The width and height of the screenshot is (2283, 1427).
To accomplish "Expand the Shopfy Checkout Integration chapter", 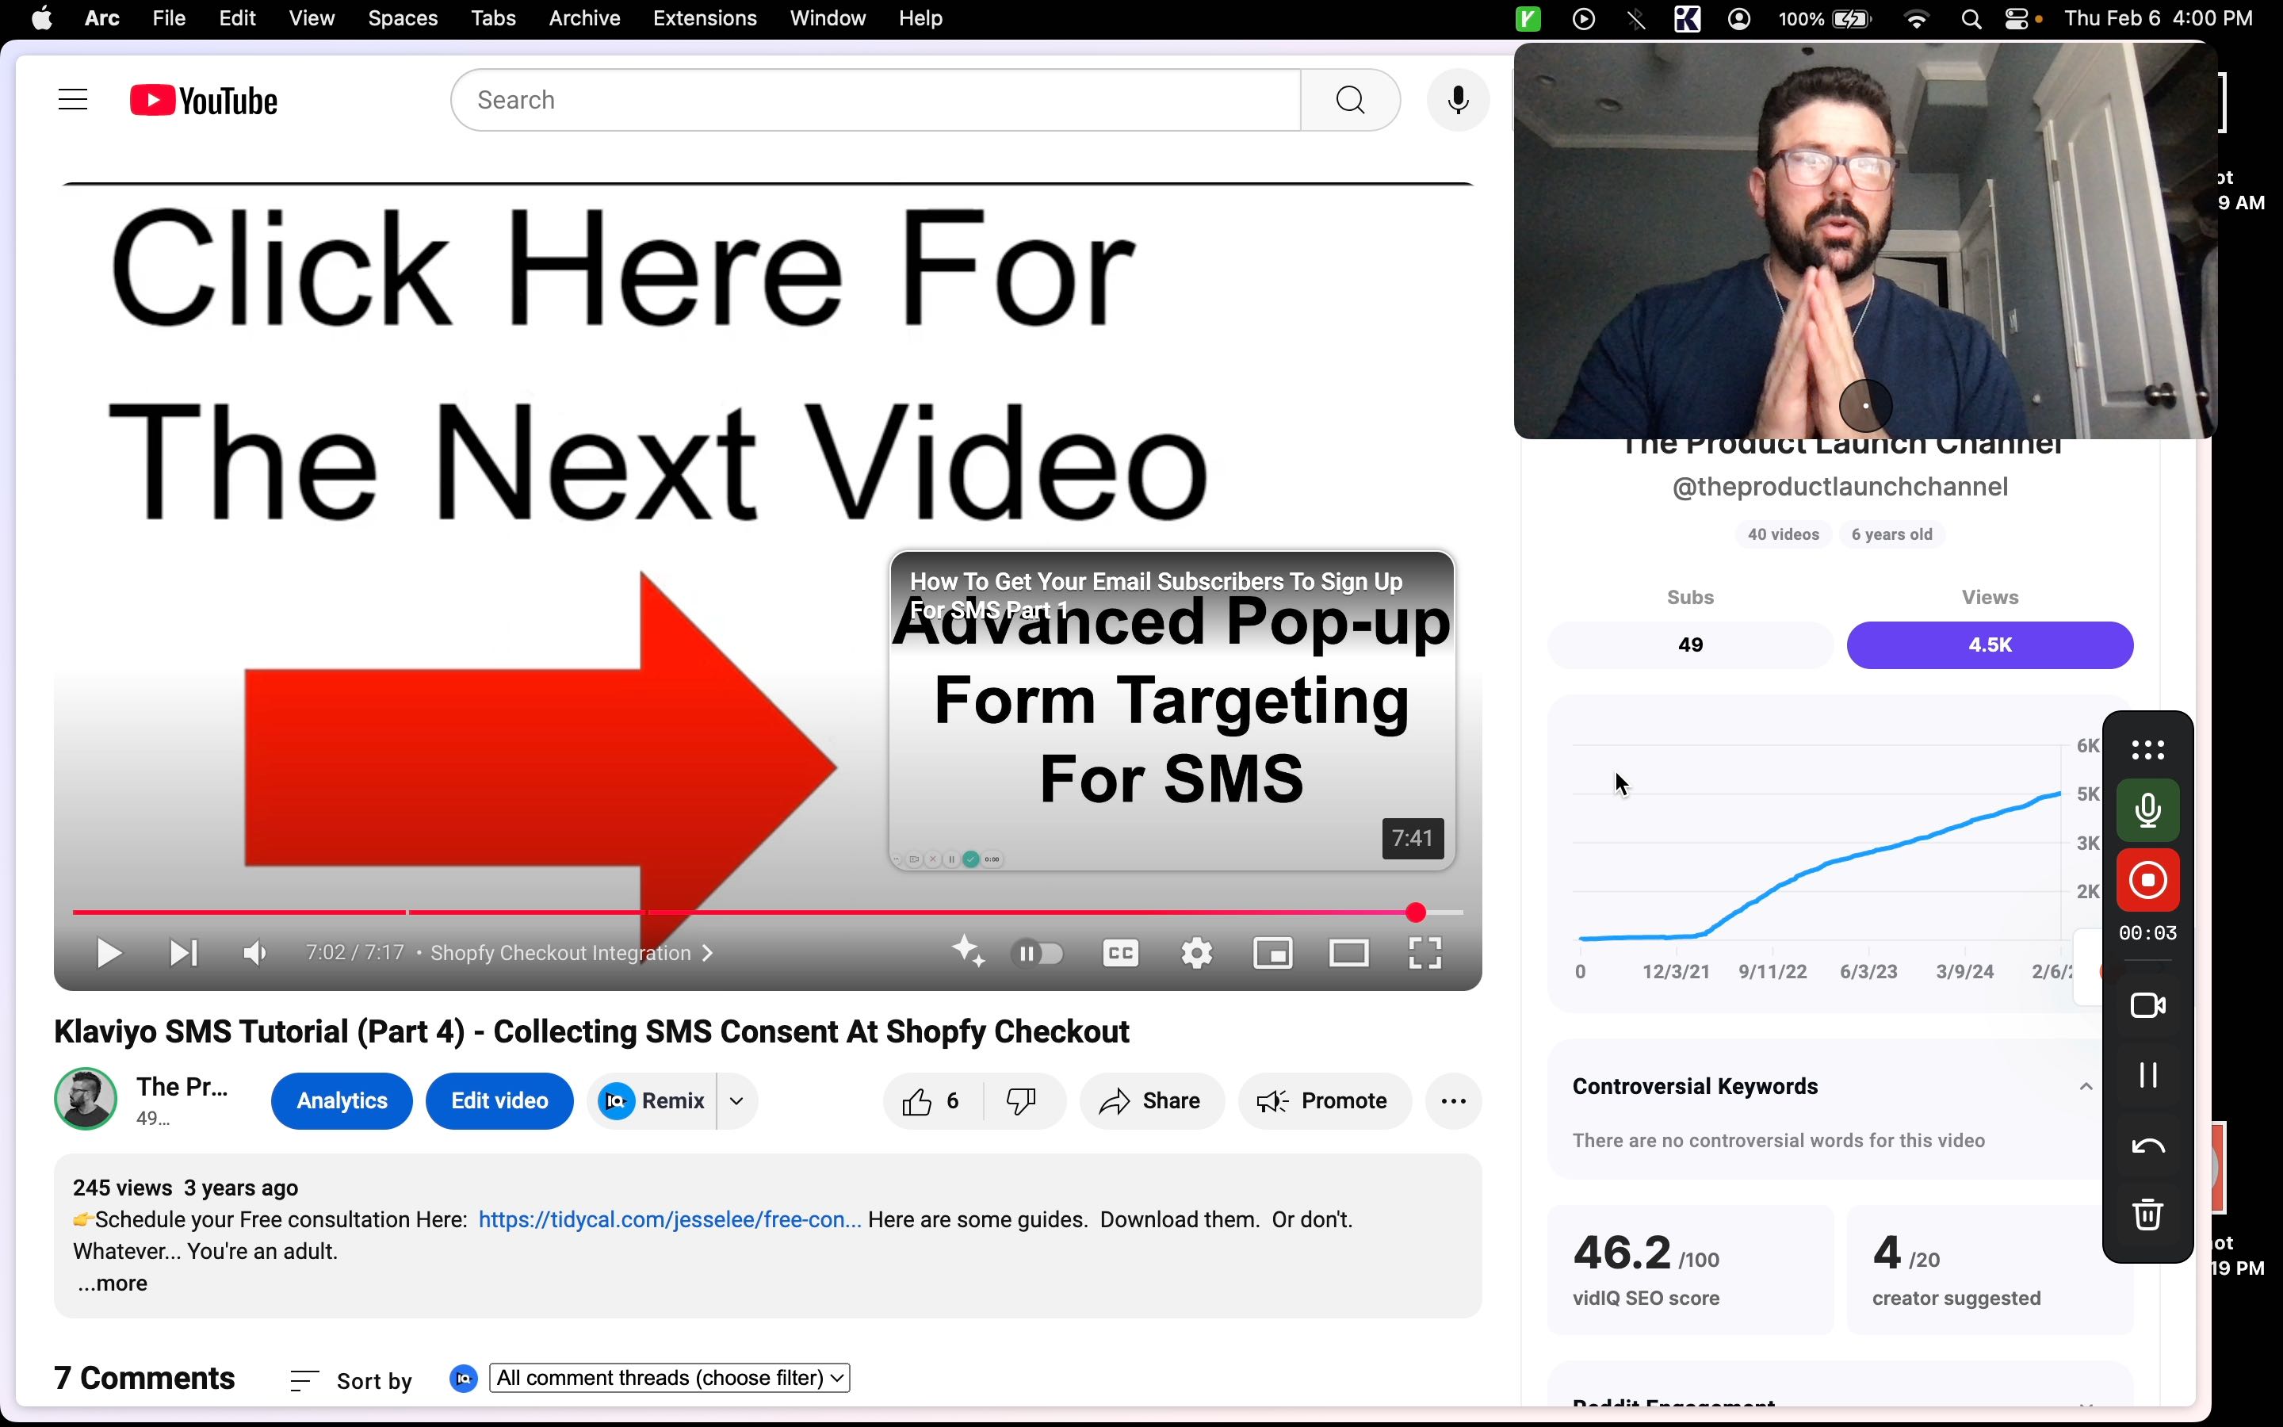I will (572, 953).
